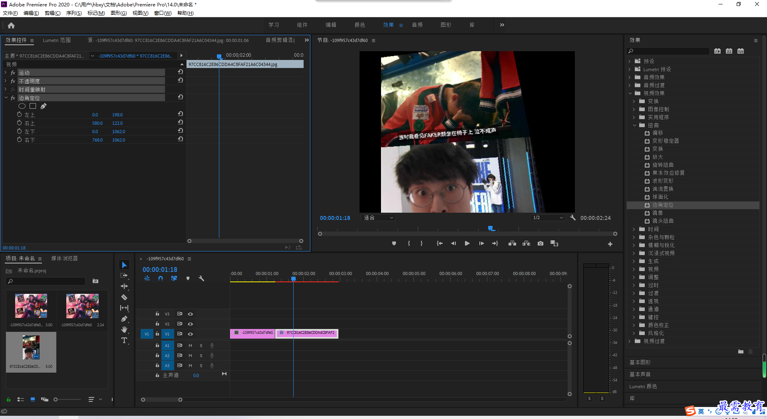
Task: Open the Lumetri 范围 panel tab
Action: pyautogui.click(x=57, y=40)
